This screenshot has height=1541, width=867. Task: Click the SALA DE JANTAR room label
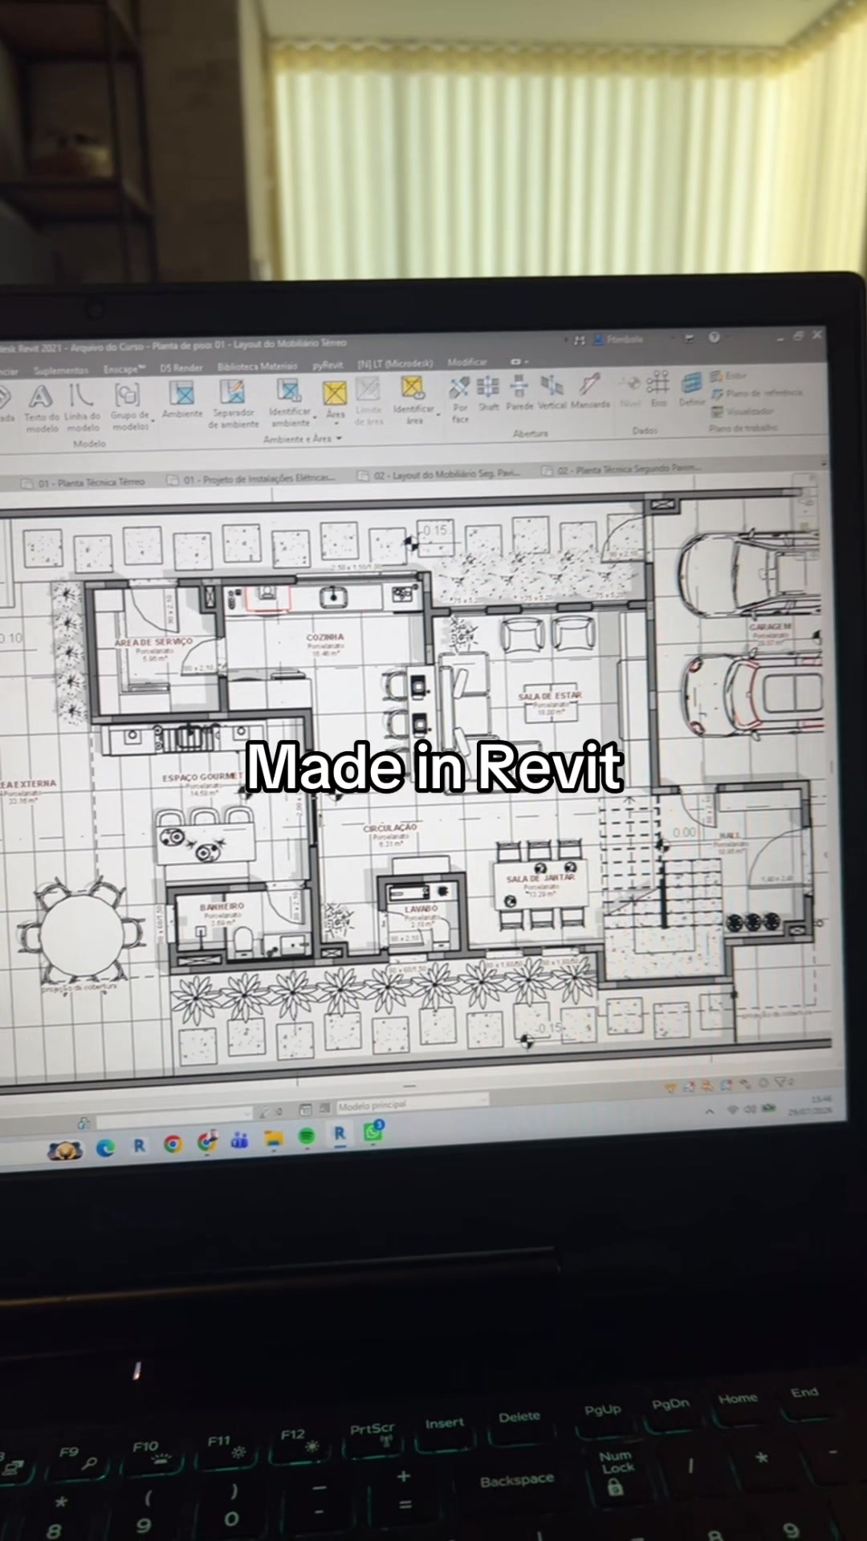click(x=540, y=878)
